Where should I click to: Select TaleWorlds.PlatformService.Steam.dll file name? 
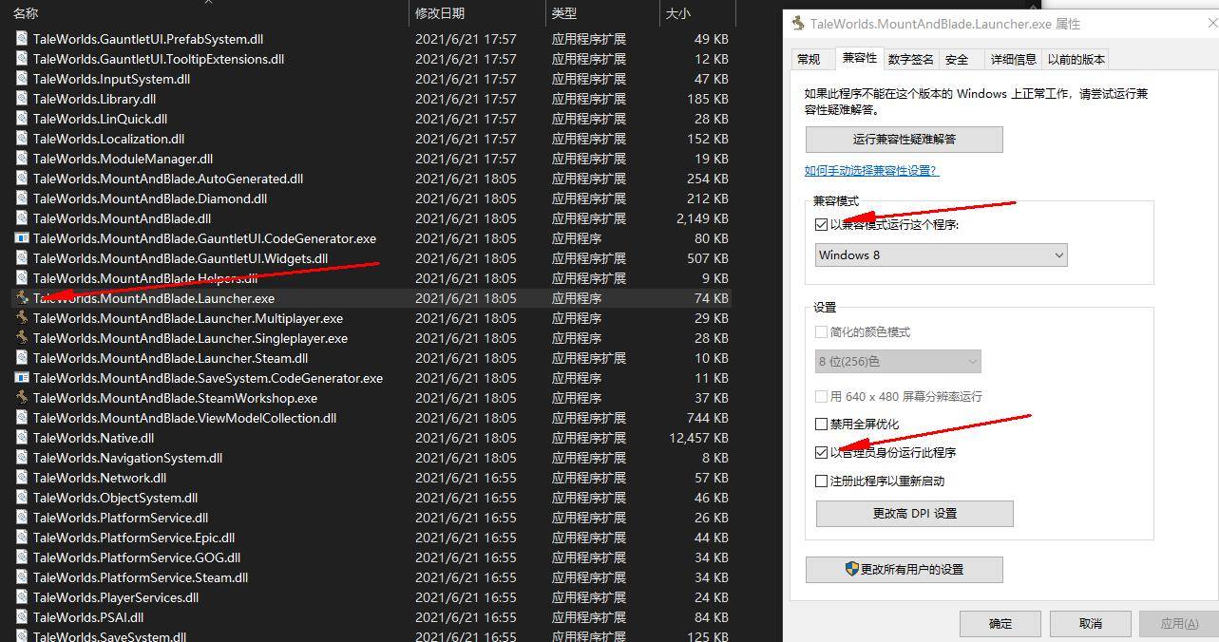[x=141, y=577]
